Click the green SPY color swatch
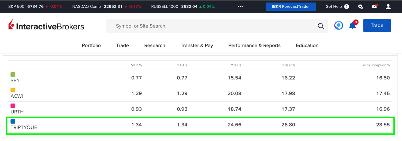The width and height of the screenshot is (402, 141). click(13, 75)
